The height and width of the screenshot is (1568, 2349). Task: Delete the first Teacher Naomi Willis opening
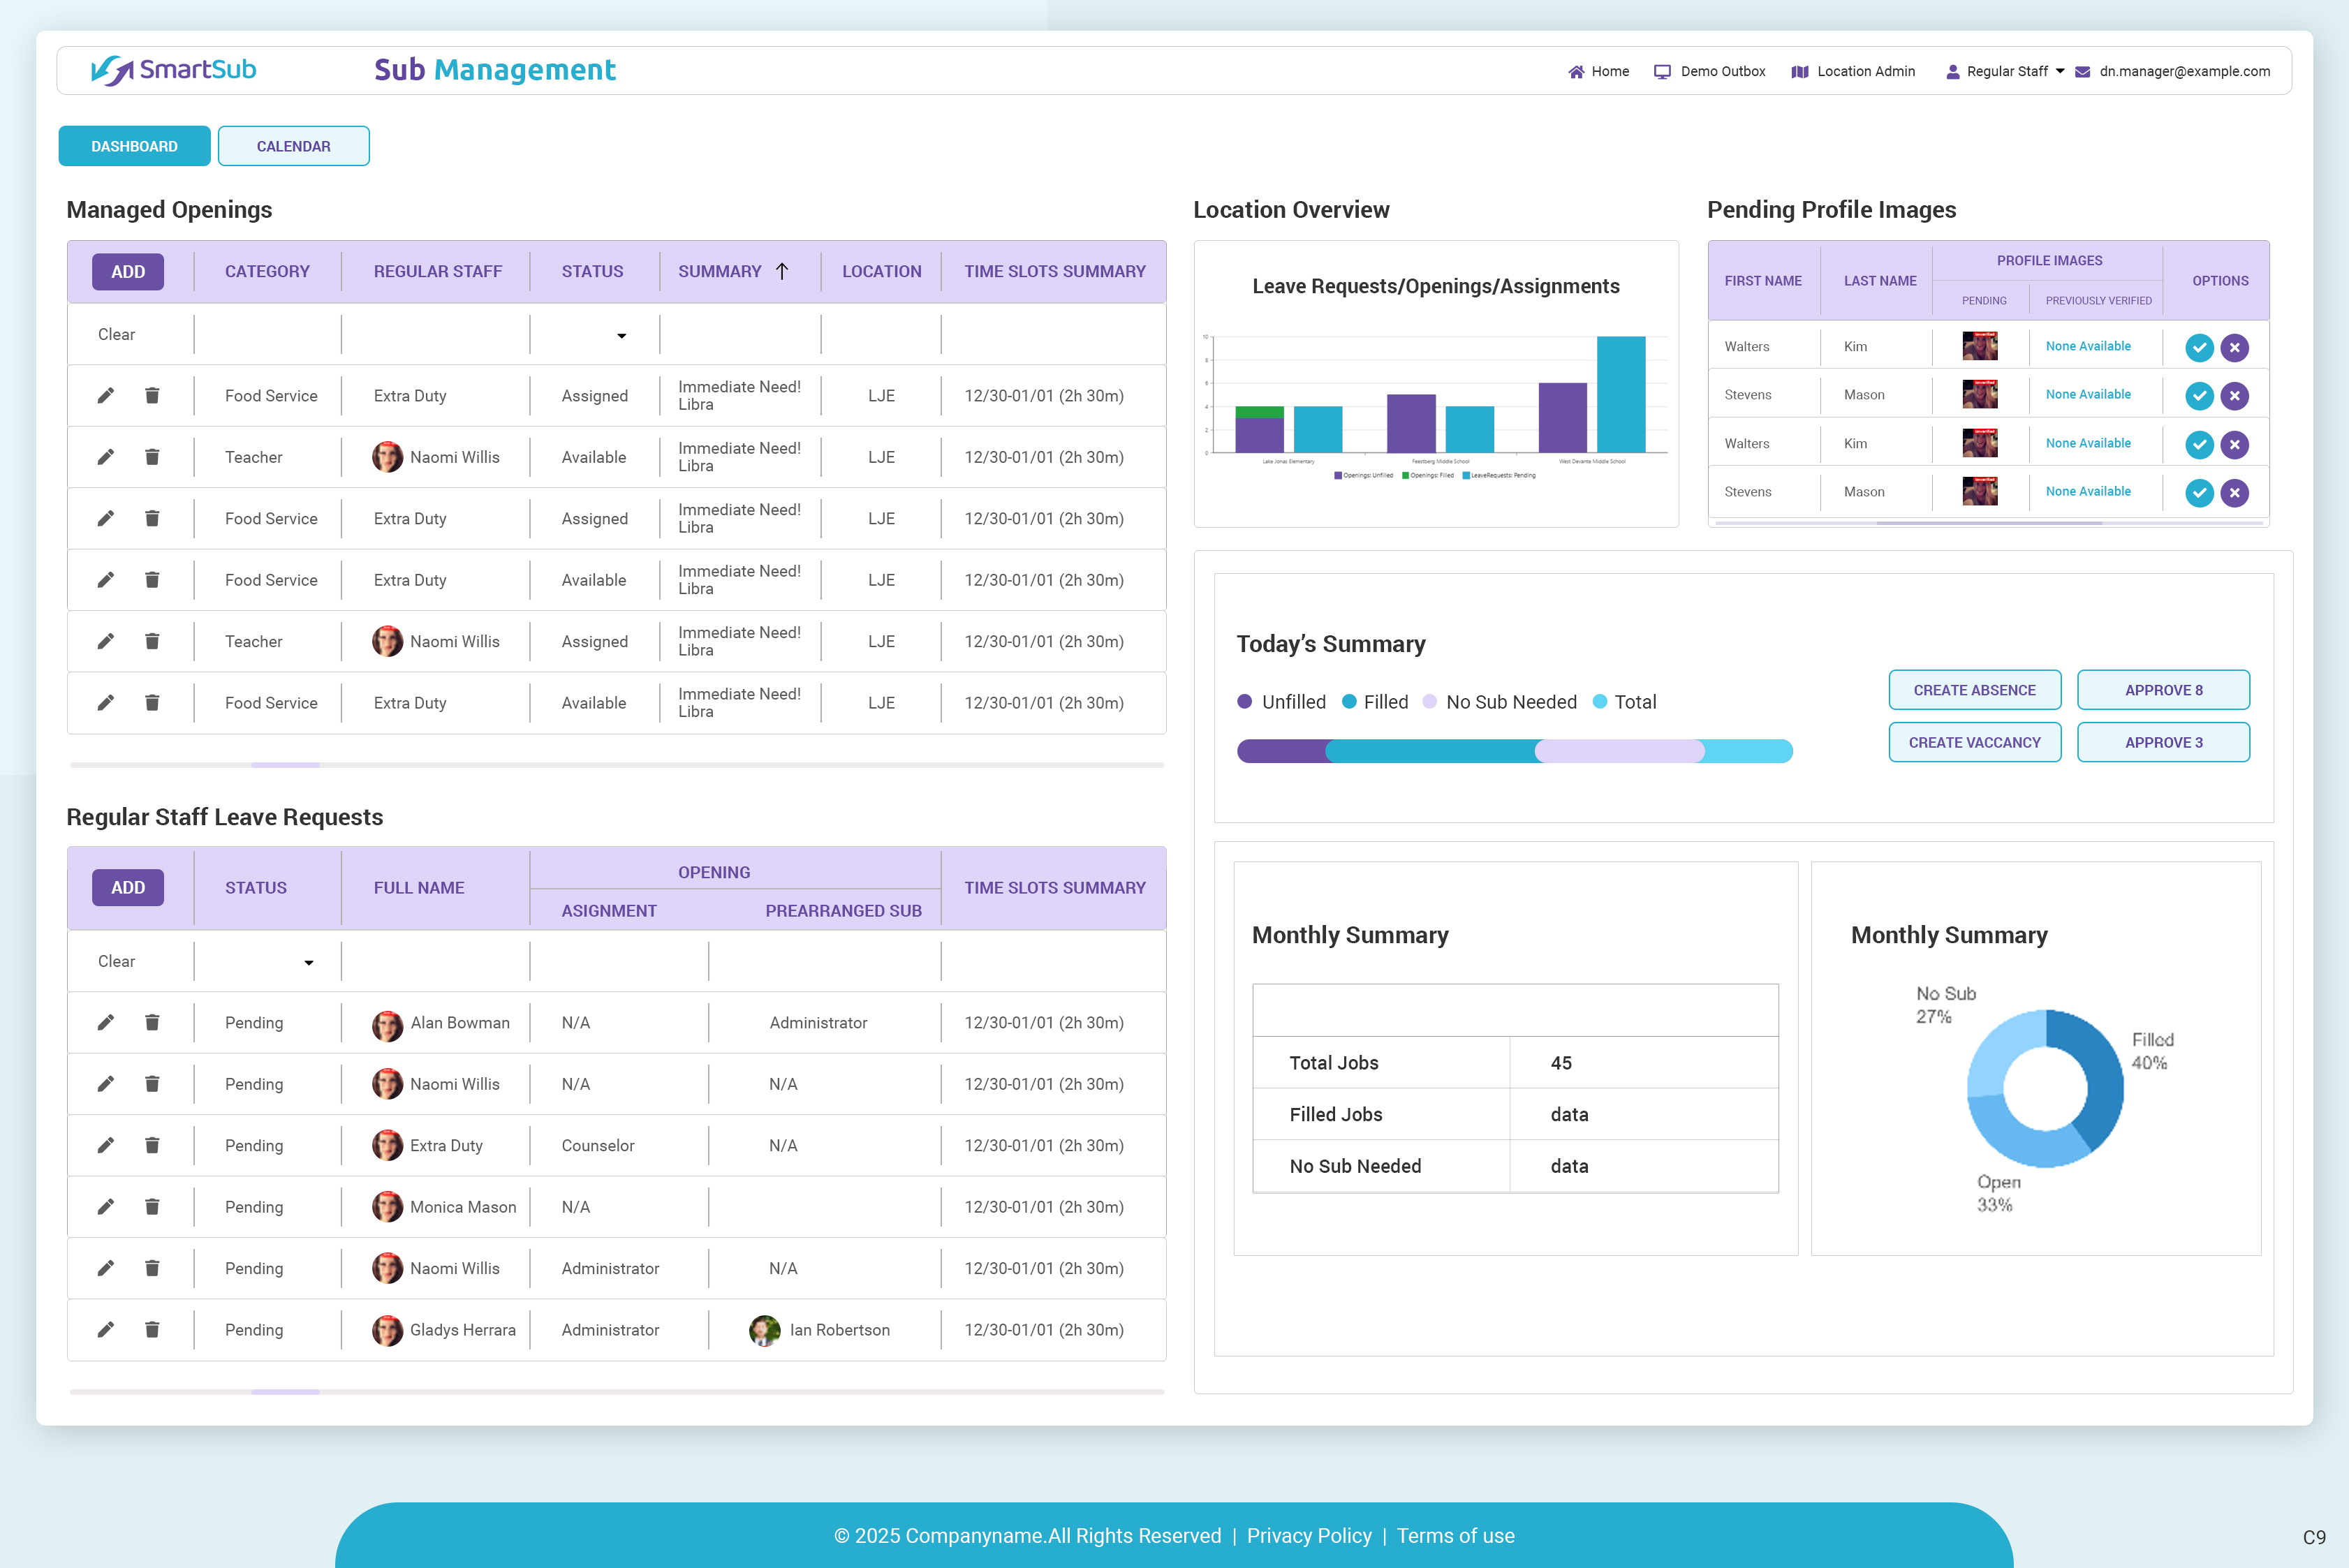(x=152, y=457)
